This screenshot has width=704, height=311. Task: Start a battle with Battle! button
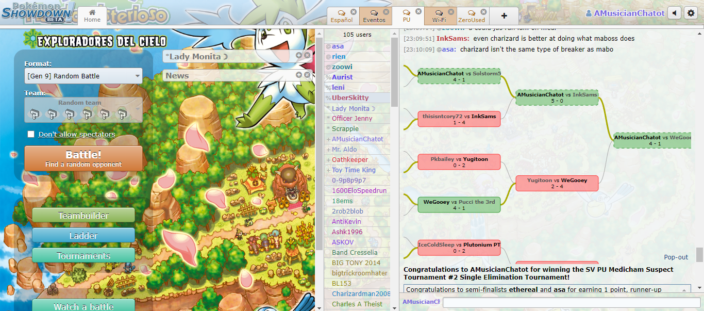tap(83, 158)
